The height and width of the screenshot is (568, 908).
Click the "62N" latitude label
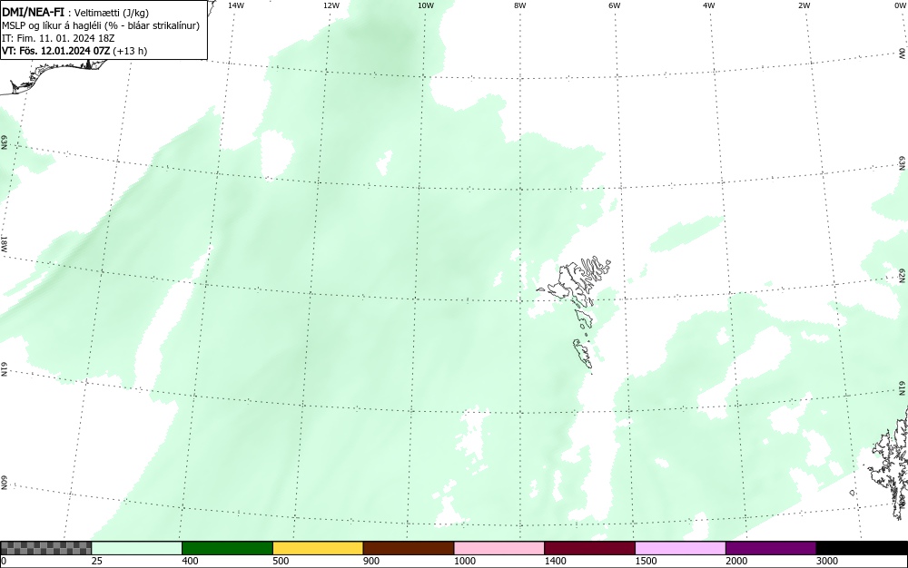click(903, 277)
